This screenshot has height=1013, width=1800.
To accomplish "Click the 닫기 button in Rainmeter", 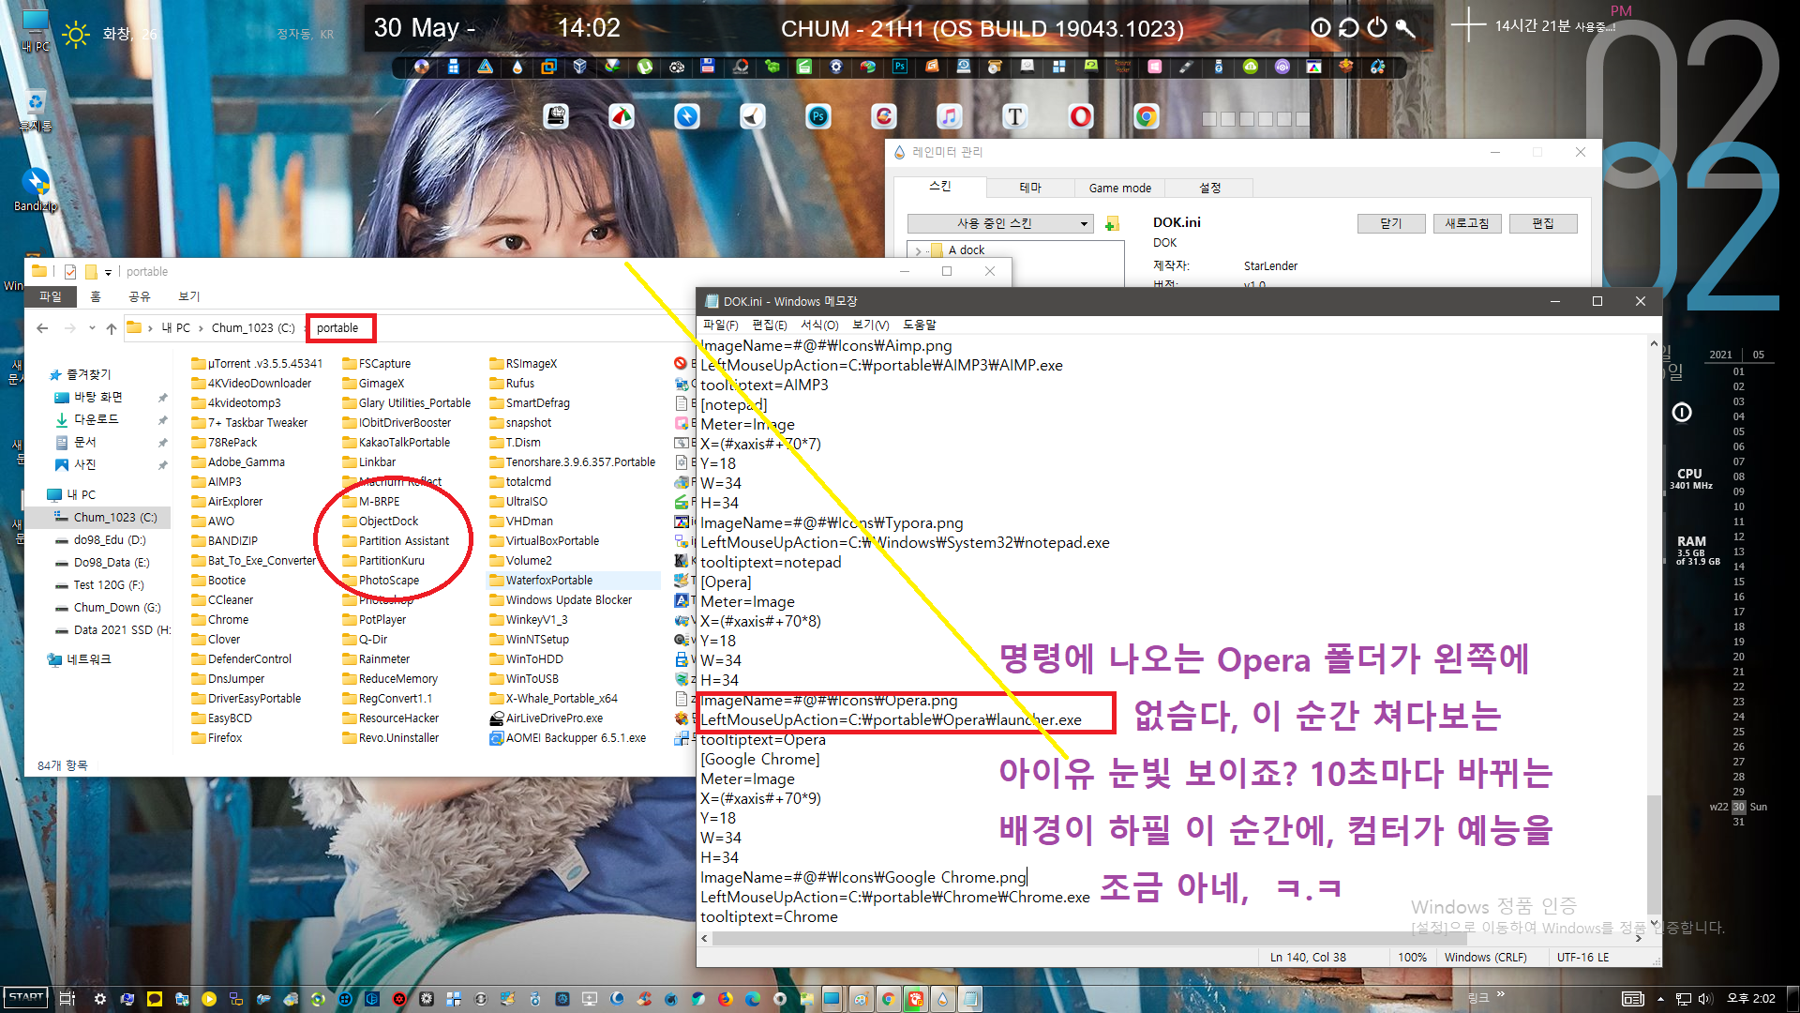I will [1390, 223].
